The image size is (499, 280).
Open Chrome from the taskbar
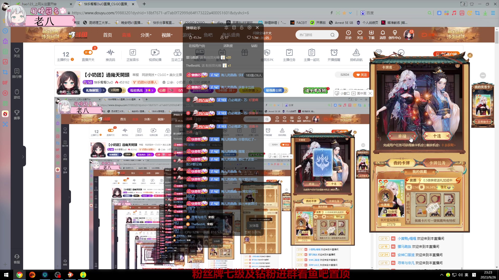click(19, 275)
